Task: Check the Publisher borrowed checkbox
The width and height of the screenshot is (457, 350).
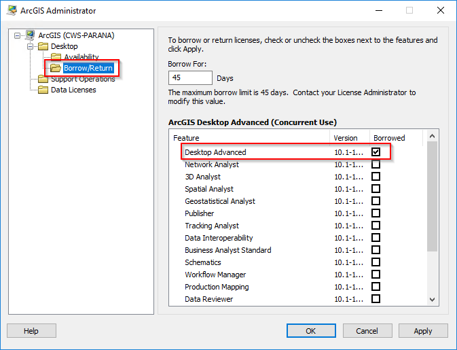Action: pos(376,213)
